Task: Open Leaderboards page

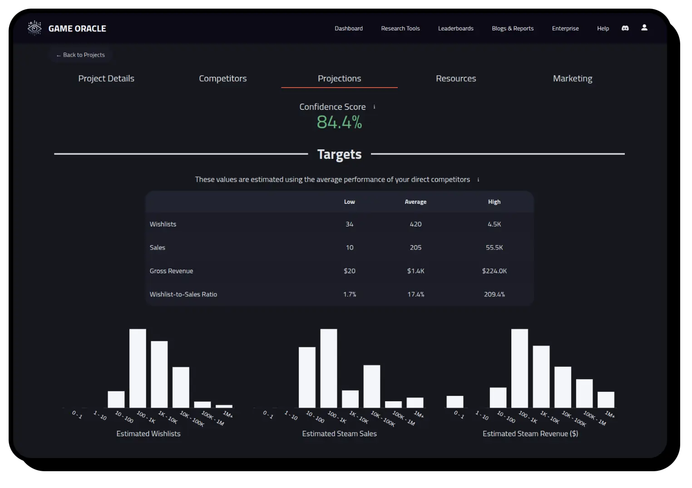Action: 455,28
